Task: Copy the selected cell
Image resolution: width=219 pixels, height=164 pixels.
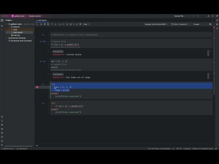Action: coord(45,24)
